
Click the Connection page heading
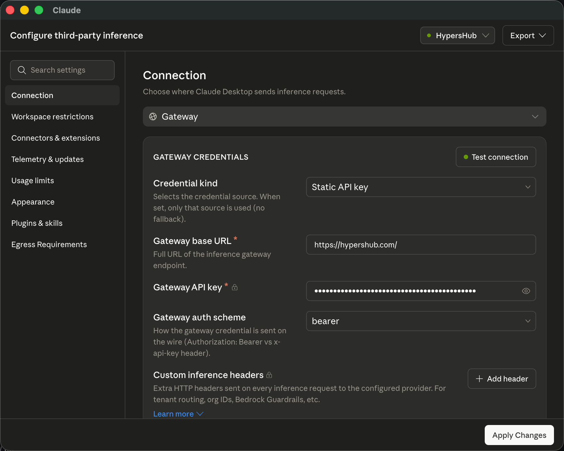click(x=175, y=75)
